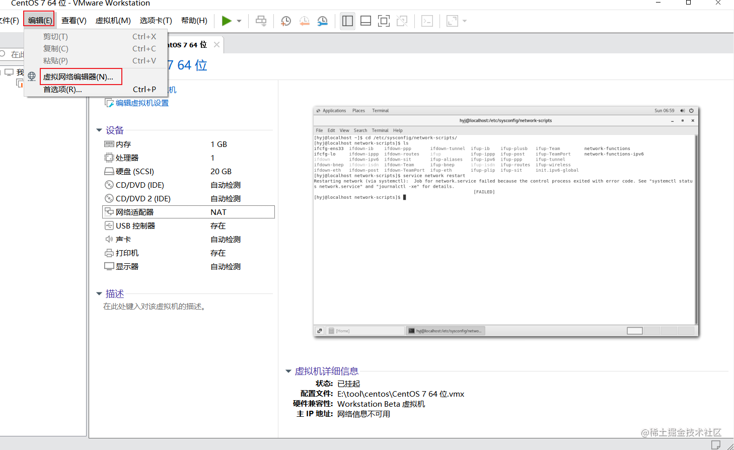
Task: Open the stretch display dropdown arrow
Action: tap(465, 21)
